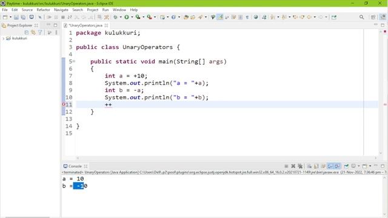Open the Run menu
388x218 pixels.
105,10
